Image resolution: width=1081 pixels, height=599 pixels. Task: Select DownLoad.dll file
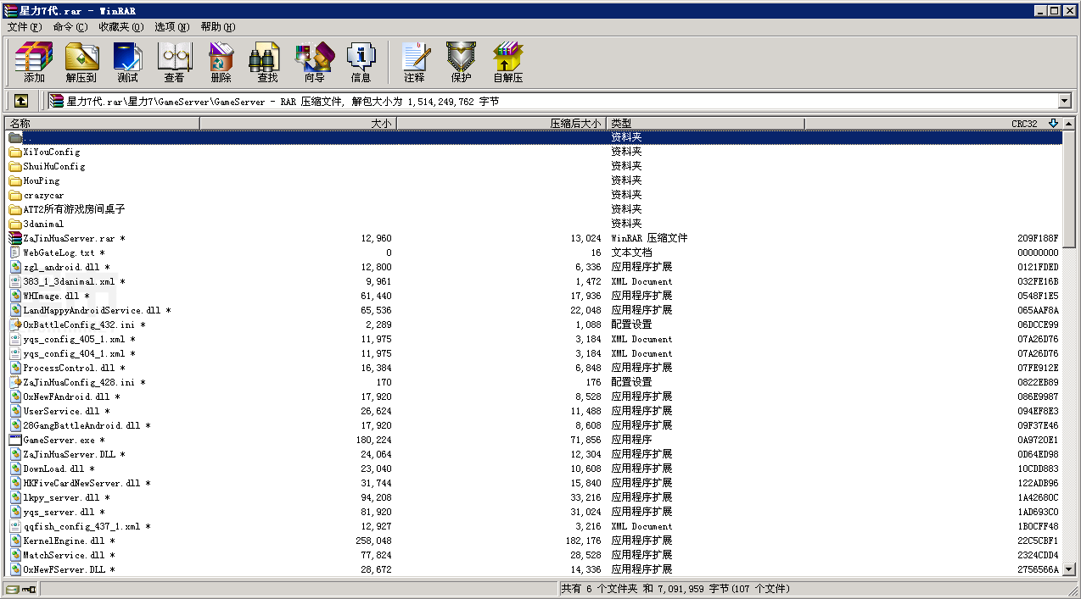tap(59, 469)
